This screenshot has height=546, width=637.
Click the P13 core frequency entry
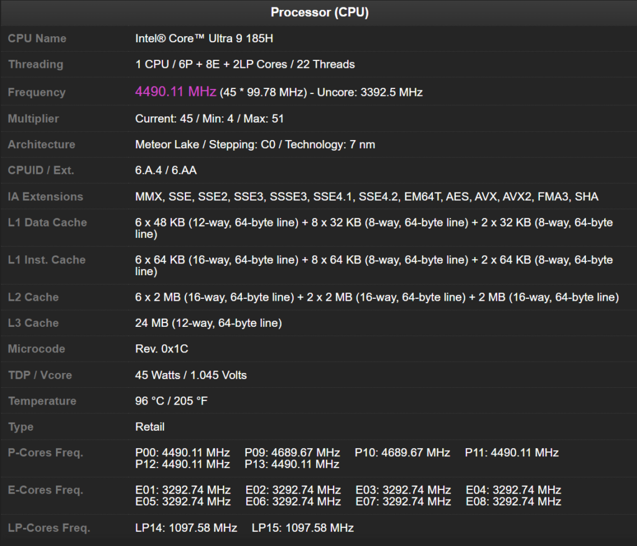click(292, 464)
